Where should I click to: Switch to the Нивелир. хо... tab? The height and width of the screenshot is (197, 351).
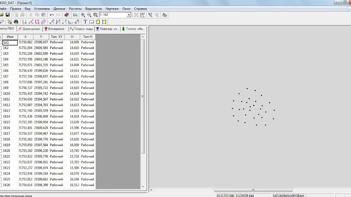coord(107,29)
